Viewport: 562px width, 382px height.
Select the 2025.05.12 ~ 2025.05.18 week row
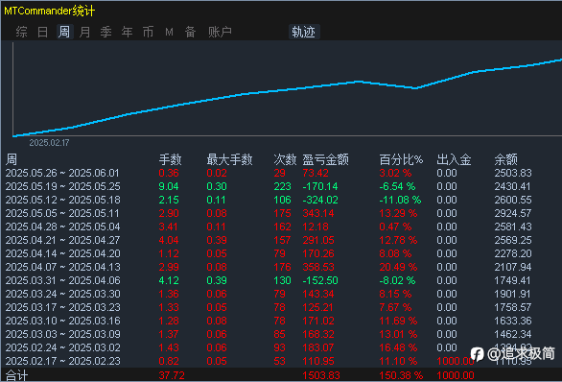pyautogui.click(x=281, y=200)
